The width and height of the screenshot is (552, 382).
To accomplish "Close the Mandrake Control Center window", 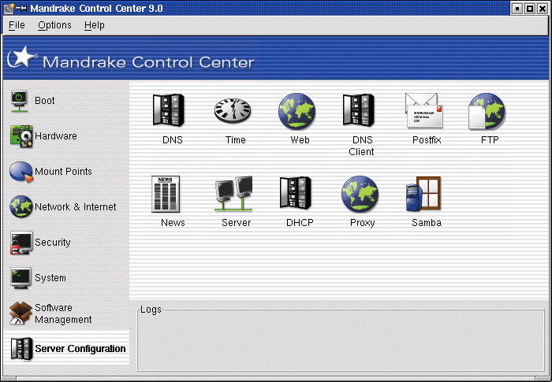I will pyautogui.click(x=543, y=9).
